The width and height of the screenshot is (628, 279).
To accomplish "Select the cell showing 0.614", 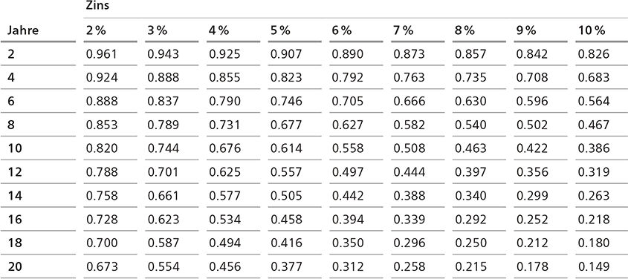I will click(286, 148).
